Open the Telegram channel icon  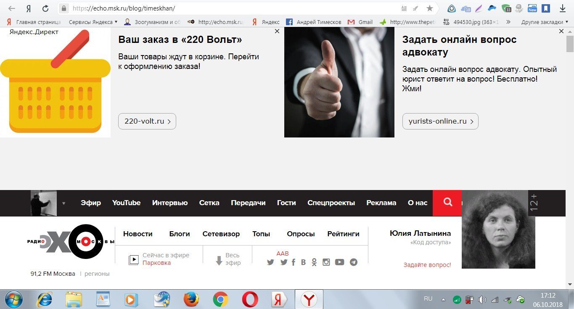click(354, 262)
